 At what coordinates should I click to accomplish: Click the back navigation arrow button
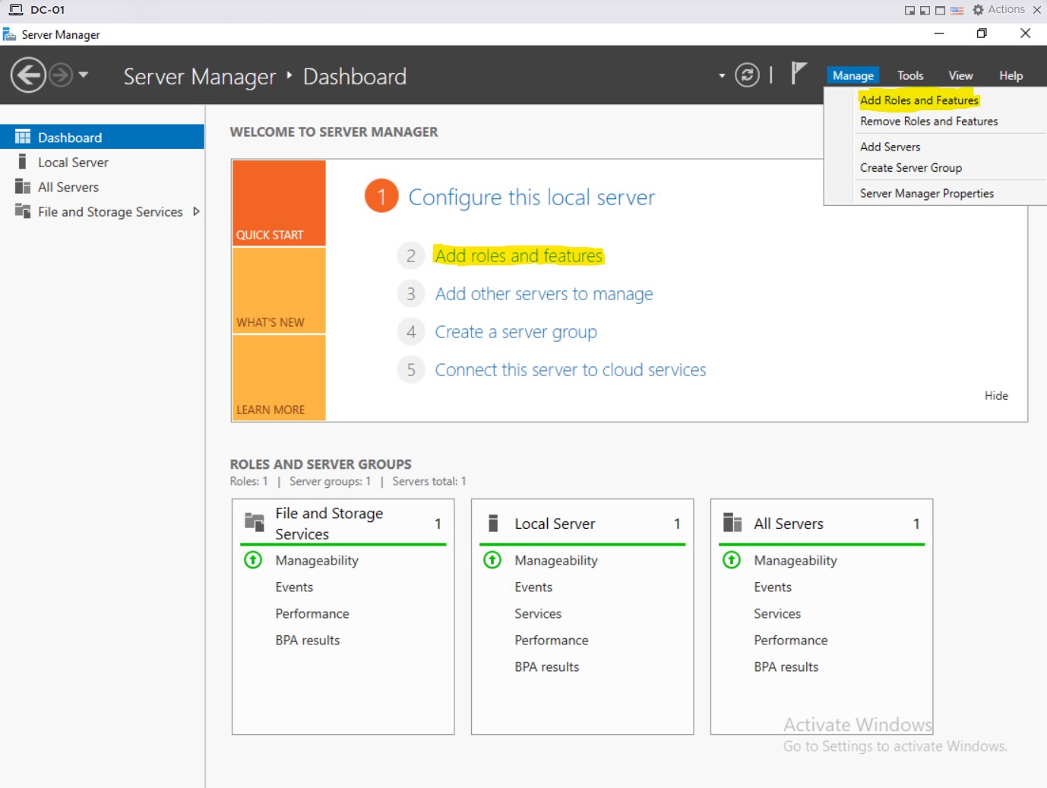click(29, 75)
